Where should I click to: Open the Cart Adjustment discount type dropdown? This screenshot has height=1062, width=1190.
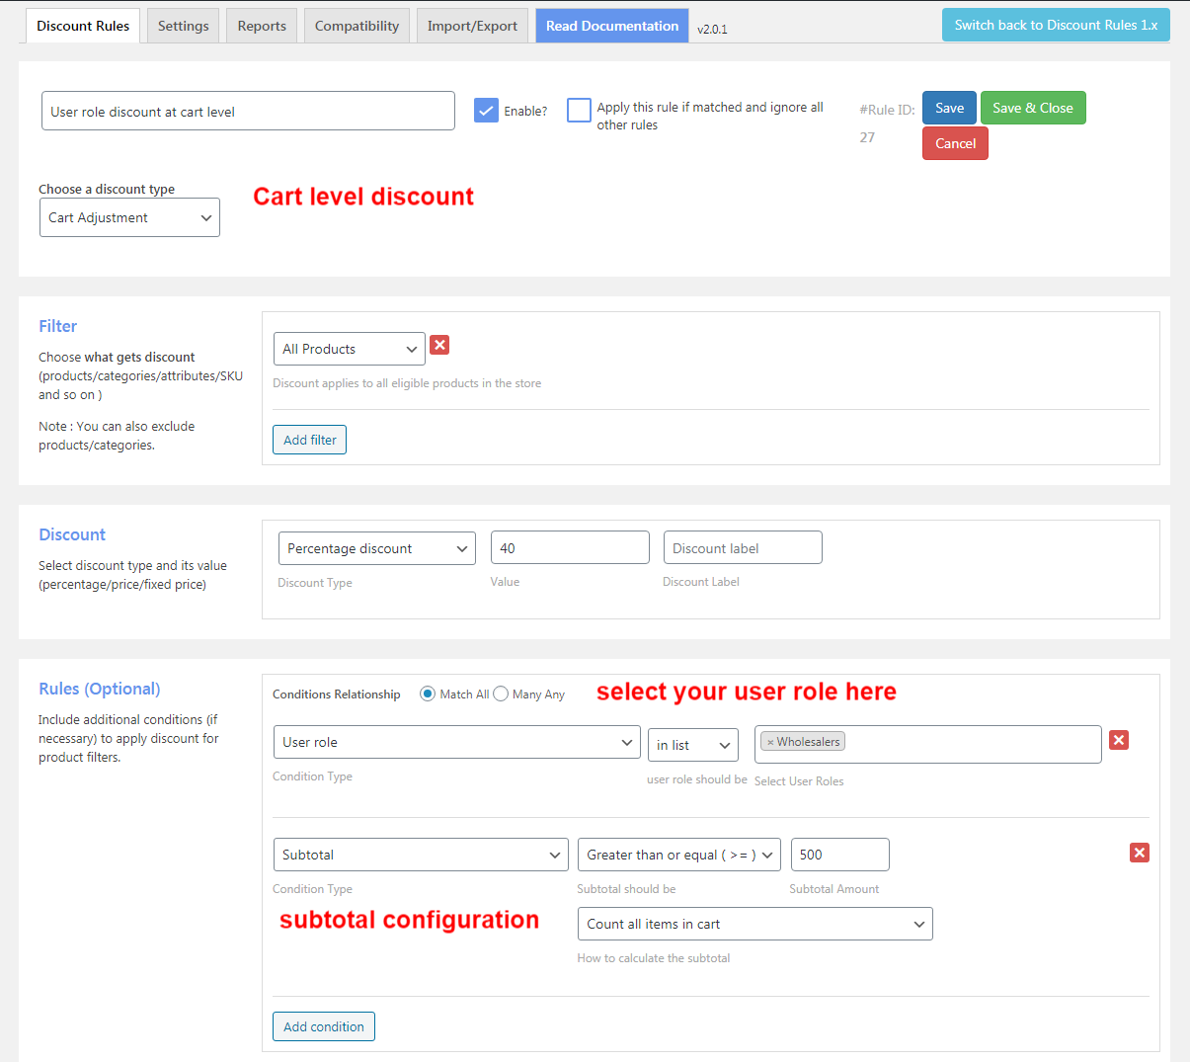pyautogui.click(x=129, y=217)
